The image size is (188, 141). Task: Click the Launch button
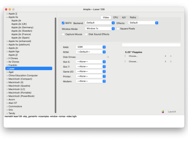[171, 112]
